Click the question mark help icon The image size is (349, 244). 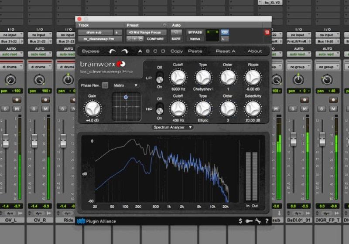click(267, 221)
